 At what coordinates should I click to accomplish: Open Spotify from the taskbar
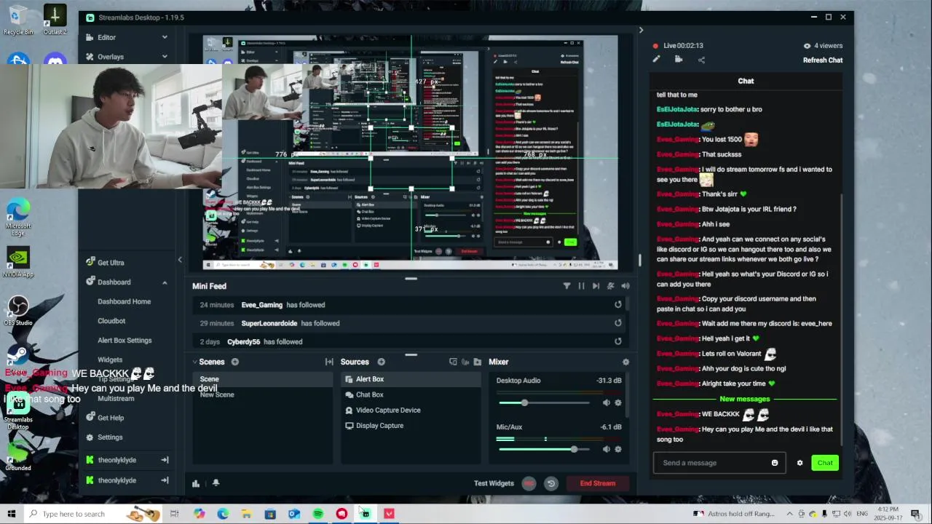(x=318, y=514)
